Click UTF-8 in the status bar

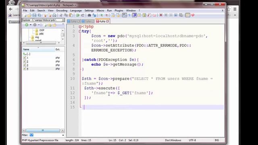[x=192, y=140]
